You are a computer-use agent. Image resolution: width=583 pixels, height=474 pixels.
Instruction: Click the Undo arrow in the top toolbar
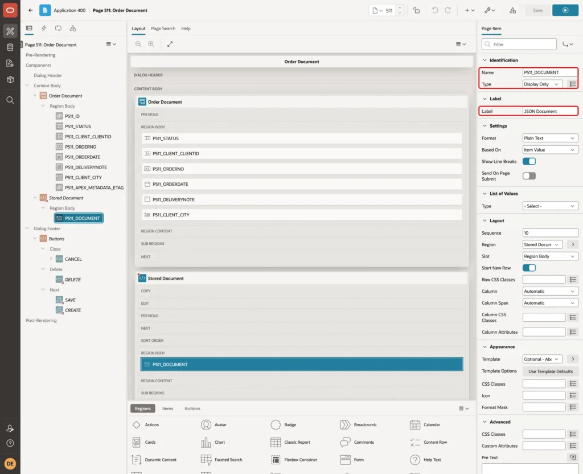(434, 10)
